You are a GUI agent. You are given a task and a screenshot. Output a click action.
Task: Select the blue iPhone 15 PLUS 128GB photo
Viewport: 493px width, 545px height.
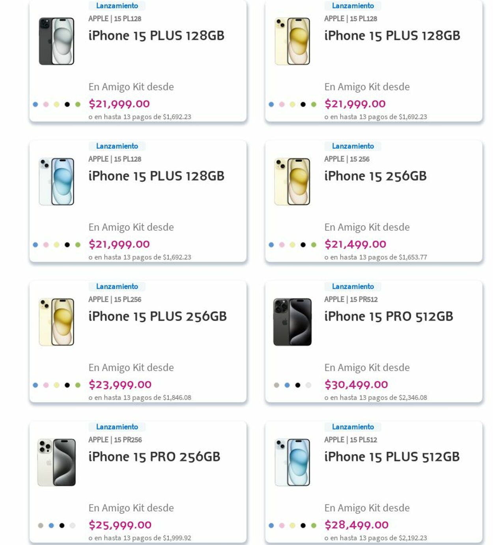click(56, 181)
